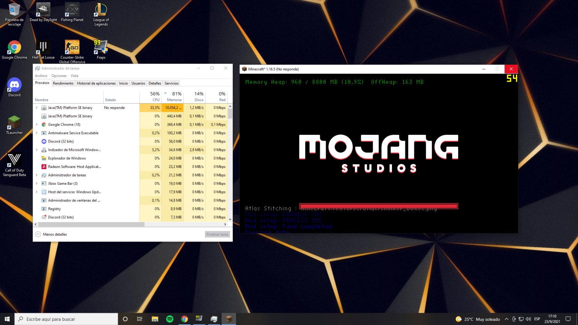
Task: Click the Windows Start button
Action: point(7,319)
